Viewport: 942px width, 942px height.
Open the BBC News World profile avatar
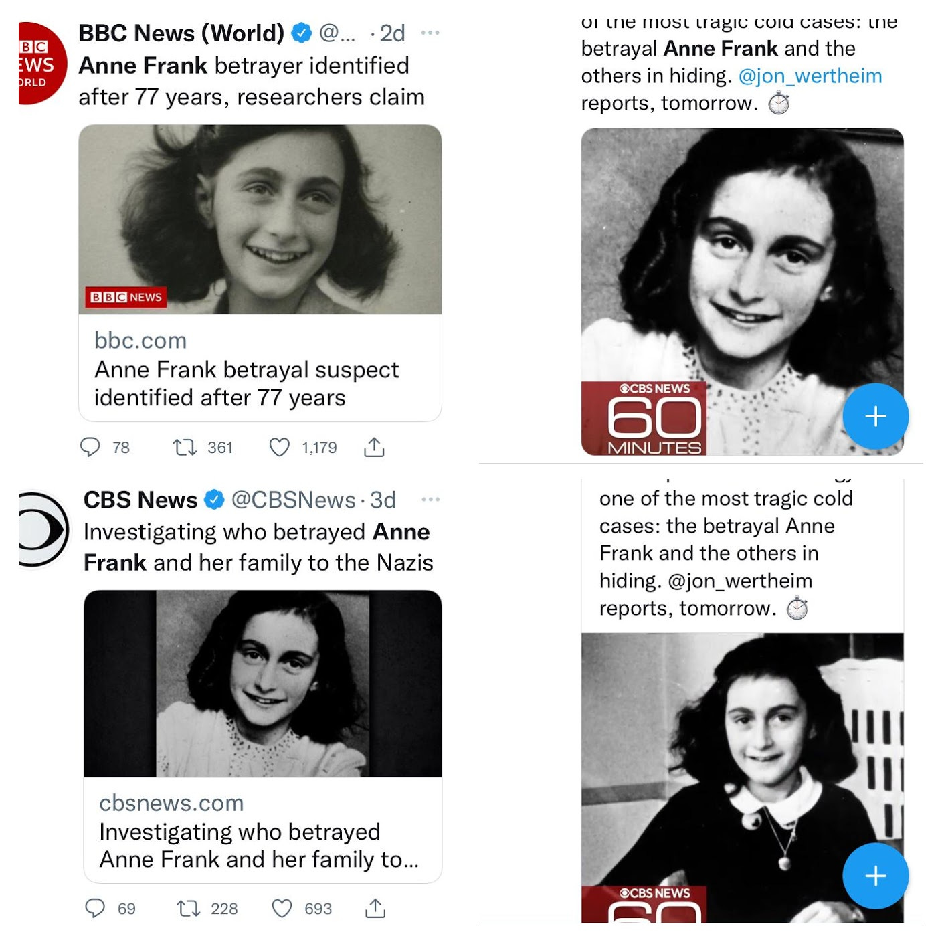coord(43,64)
